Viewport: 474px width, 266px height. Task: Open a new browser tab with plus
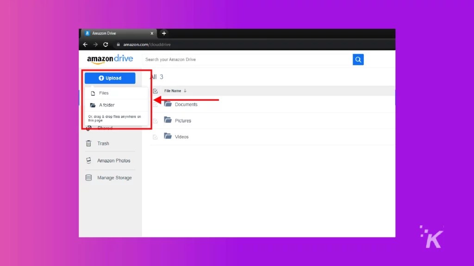pos(164,33)
